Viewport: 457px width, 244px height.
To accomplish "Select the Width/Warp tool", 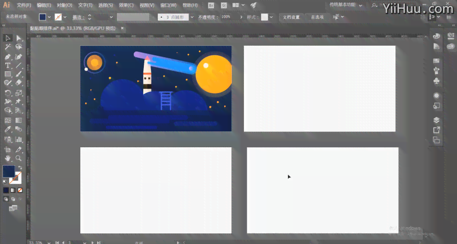I will (8, 102).
